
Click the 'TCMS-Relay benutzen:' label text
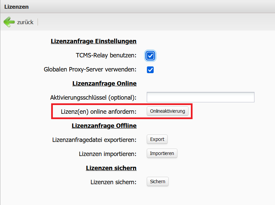pos(106,55)
